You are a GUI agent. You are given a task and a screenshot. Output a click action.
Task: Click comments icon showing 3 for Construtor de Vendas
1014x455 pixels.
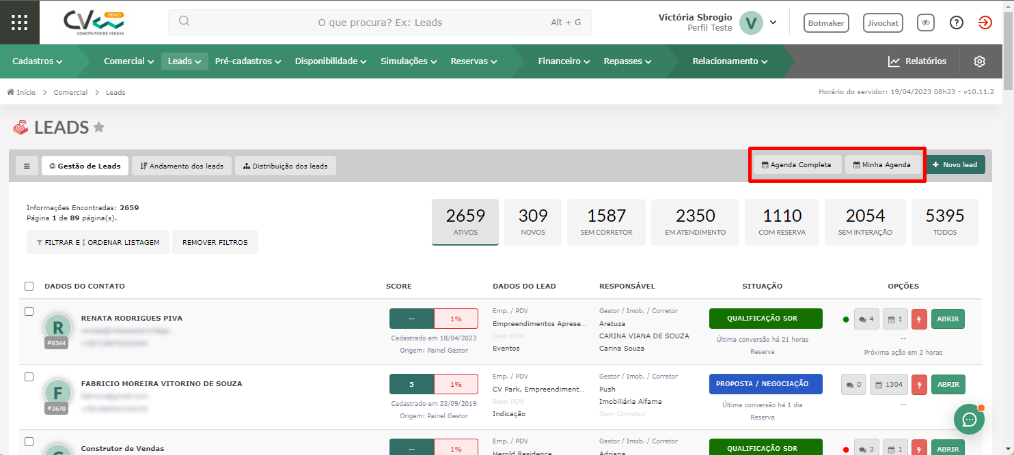point(866,449)
